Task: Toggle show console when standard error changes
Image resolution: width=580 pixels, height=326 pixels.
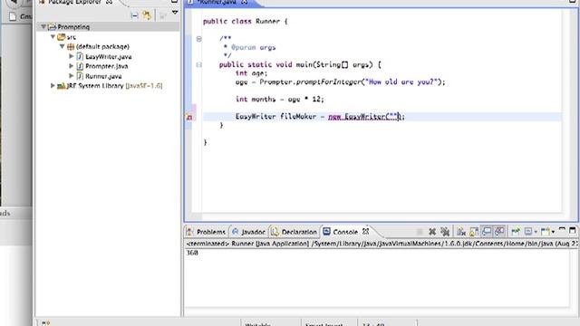Action: 499,232
